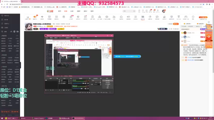This screenshot has width=214, height=120.
Task: Open the Douyu logo home link
Action: coord(50,11)
